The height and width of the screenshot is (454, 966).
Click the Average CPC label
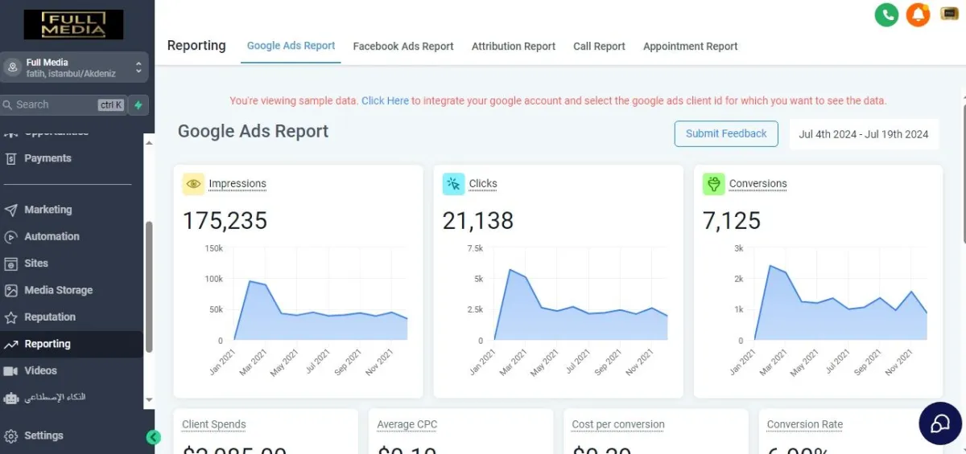(407, 424)
